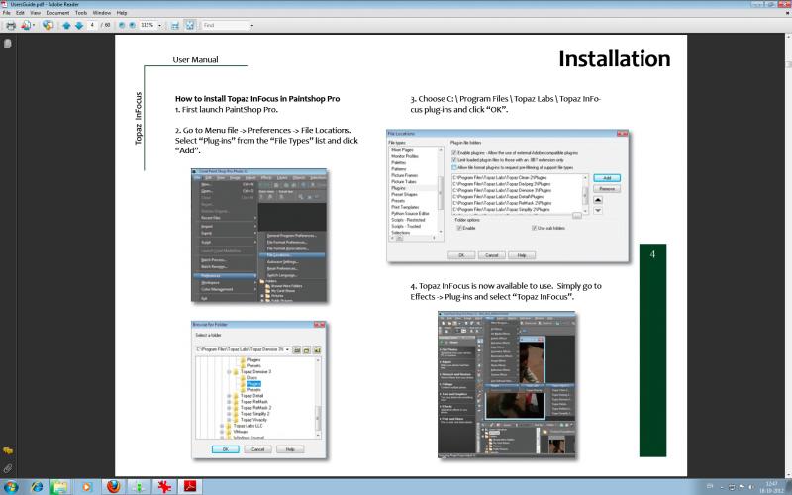Image resolution: width=792 pixels, height=495 pixels.
Task: Click the Windows Start button
Action: (10, 487)
